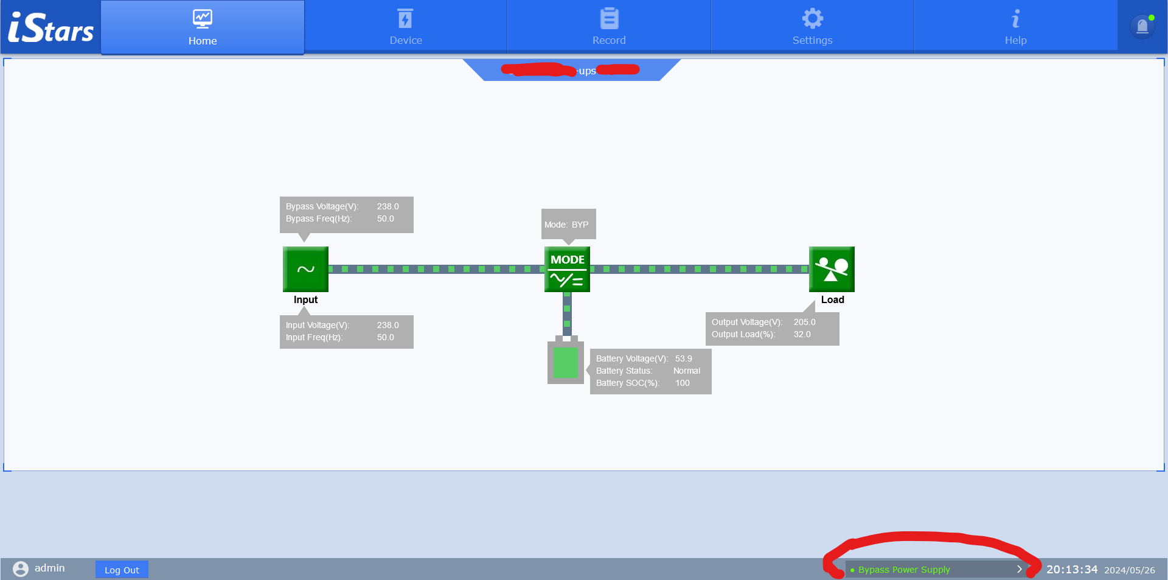This screenshot has height=580, width=1168.
Task: Click the Bypass Power Supply status message
Action: 904,570
